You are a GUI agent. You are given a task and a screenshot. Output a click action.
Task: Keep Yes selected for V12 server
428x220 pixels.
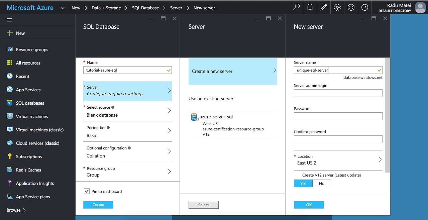(x=303, y=183)
